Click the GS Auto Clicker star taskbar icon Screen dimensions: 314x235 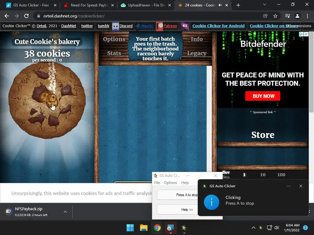click(x=184, y=228)
